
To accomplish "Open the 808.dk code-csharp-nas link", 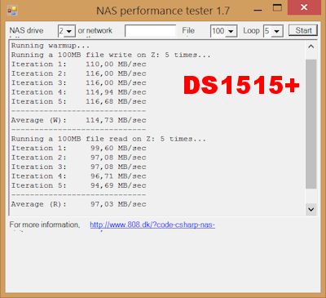I will point(152,225).
